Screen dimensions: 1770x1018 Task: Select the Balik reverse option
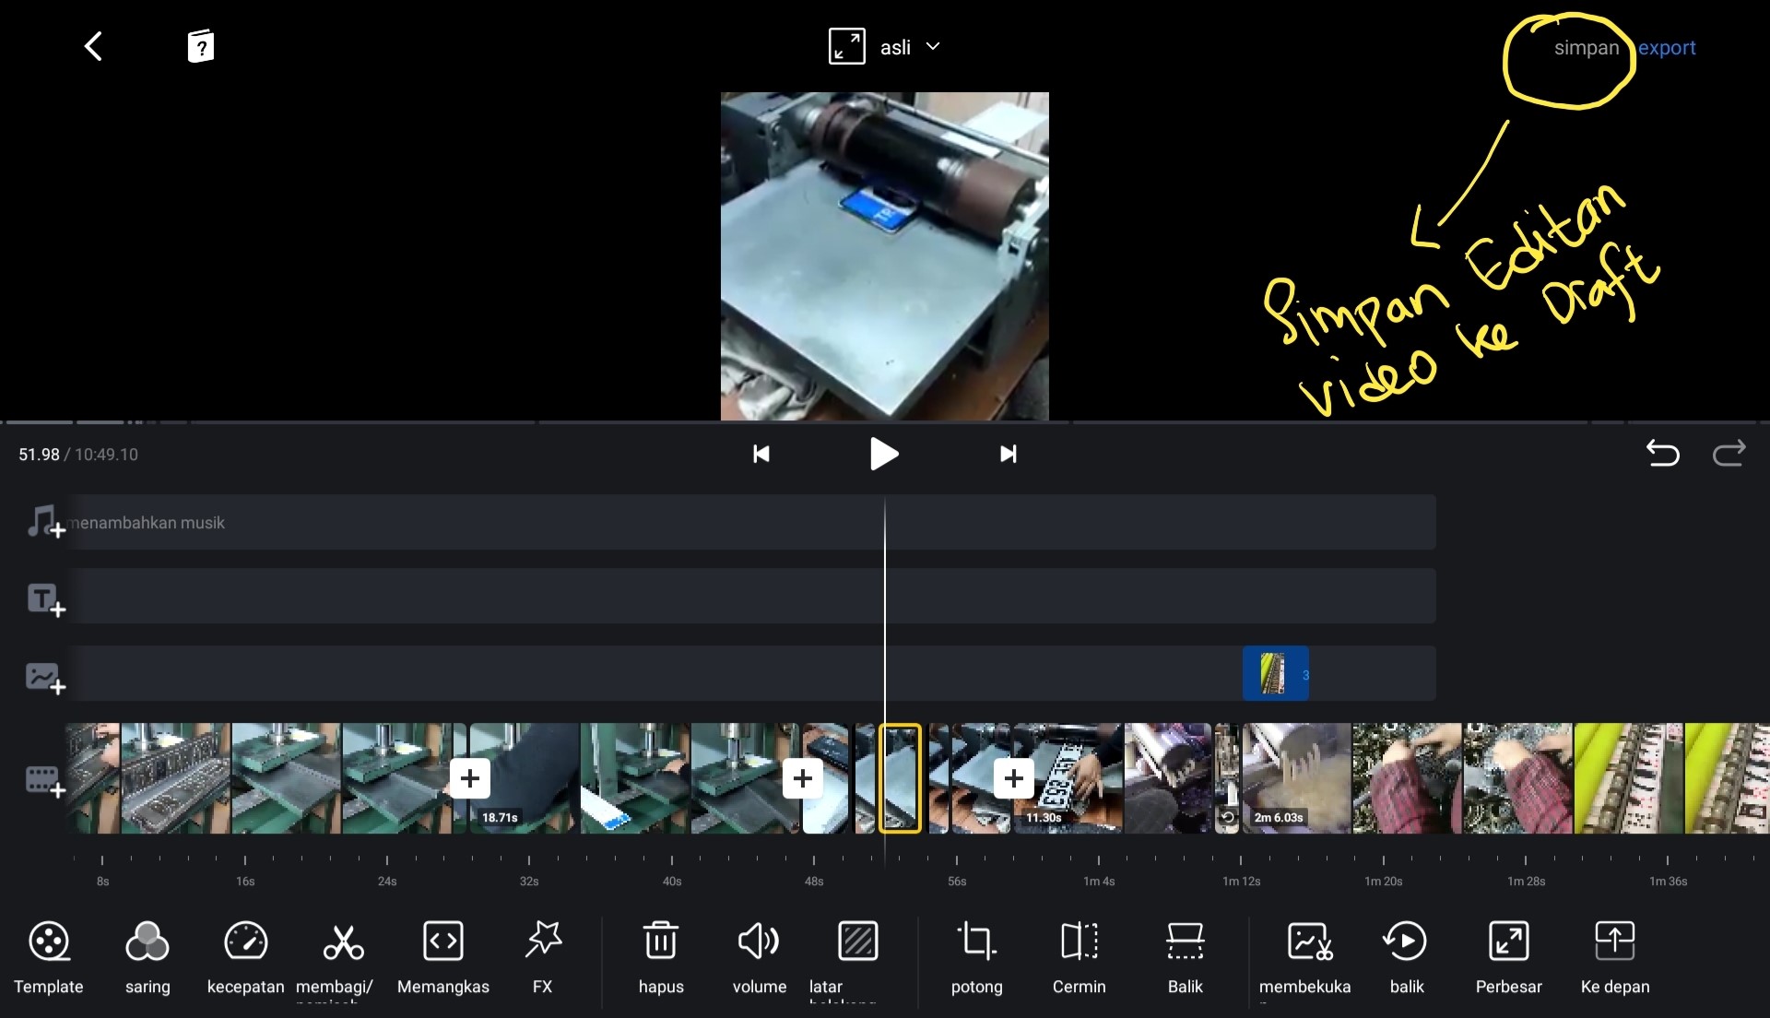1186,954
